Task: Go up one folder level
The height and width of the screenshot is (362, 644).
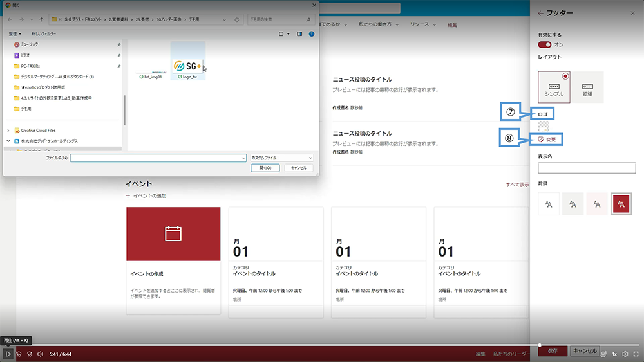Action: [41, 19]
